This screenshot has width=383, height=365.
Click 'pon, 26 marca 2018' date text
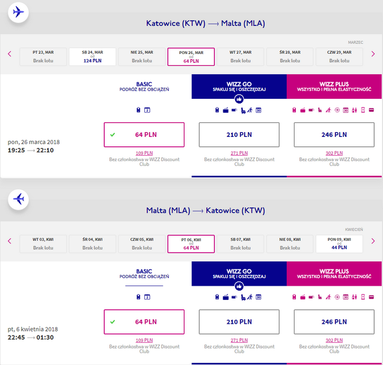point(34,142)
